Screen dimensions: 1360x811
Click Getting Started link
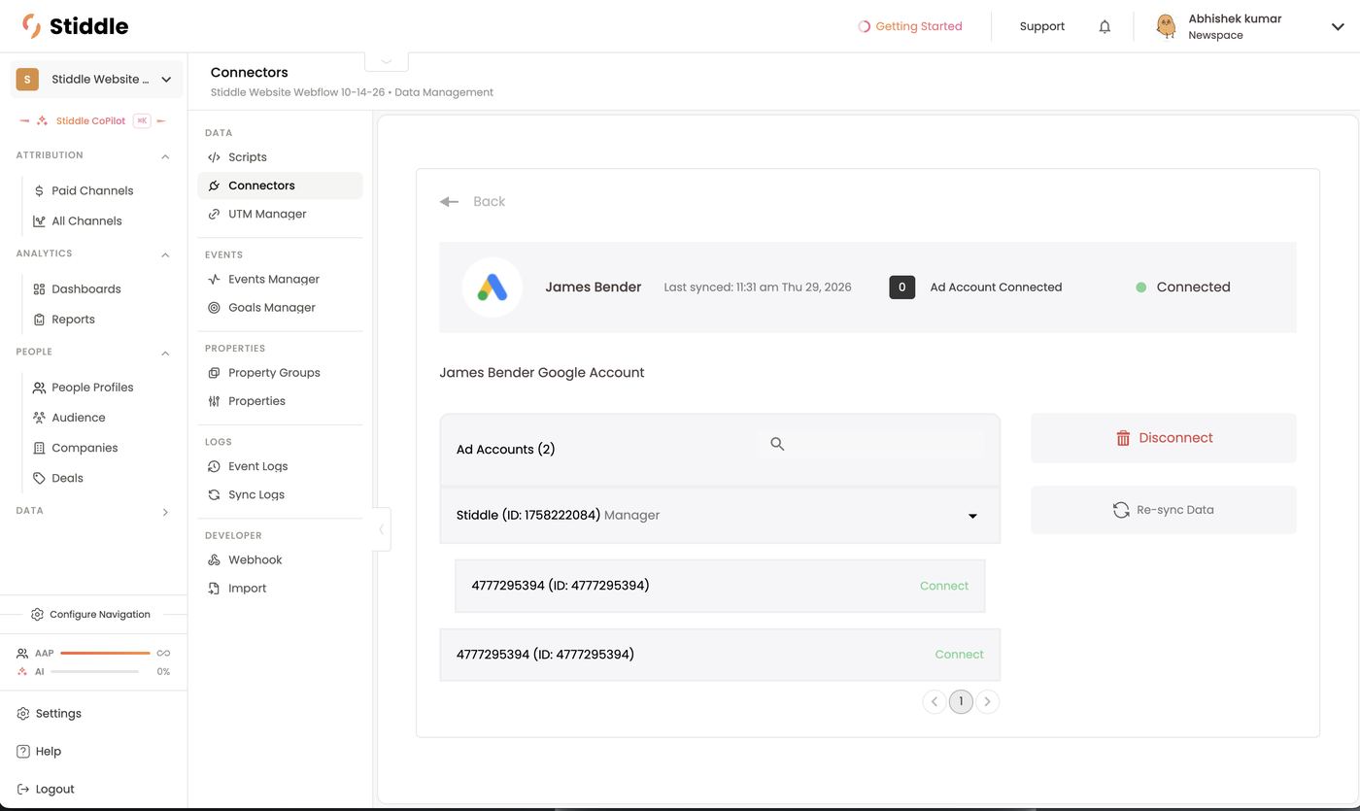tap(910, 27)
